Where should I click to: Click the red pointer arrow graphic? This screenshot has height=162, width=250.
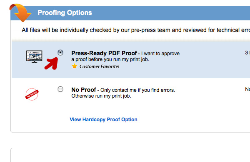click(51, 64)
